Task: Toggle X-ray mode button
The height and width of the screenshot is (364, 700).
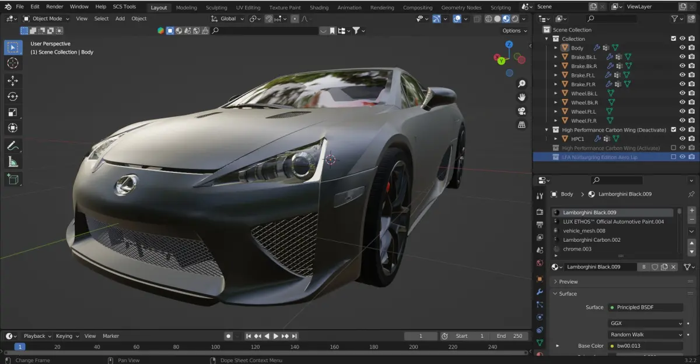Action: (478, 19)
